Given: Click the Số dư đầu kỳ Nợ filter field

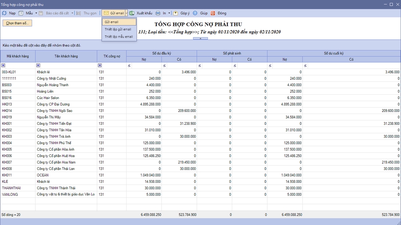Looking at the screenshot, I should [146, 66].
